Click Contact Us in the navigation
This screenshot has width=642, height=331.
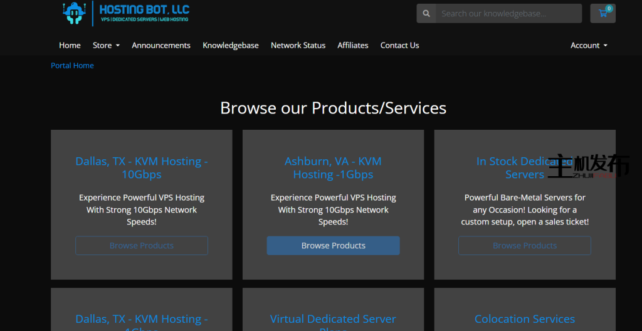(x=399, y=45)
